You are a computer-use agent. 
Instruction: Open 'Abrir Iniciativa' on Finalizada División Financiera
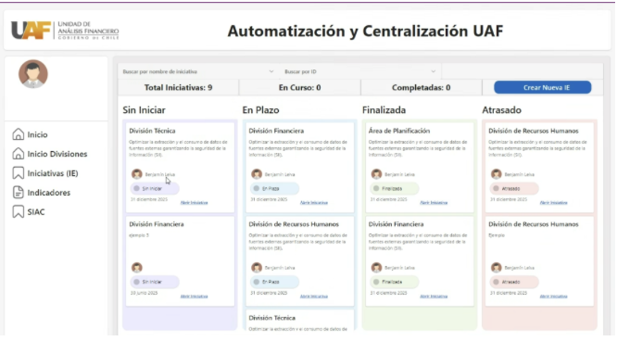tap(434, 297)
